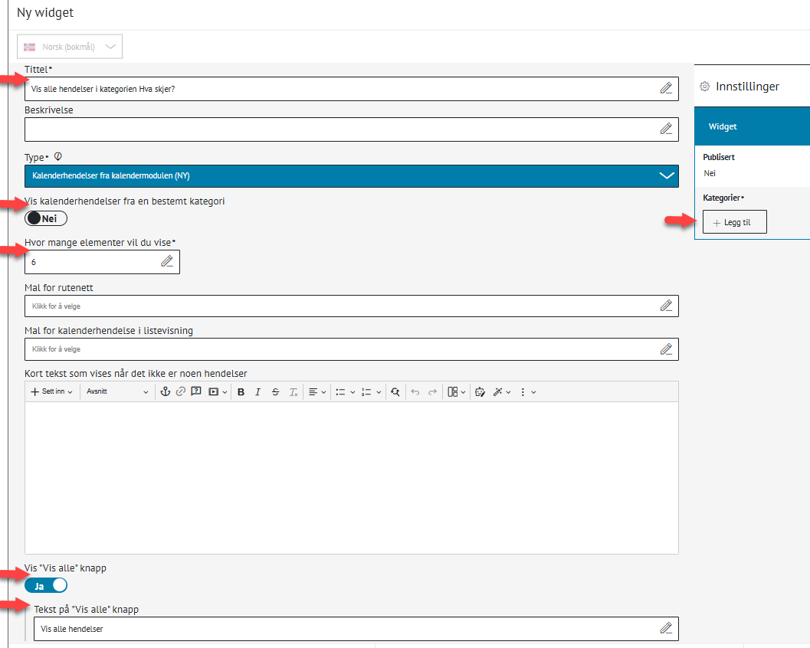Toggle 'Vis kalenderhendelser fra en bestemt kategori' switch
This screenshot has height=648, width=810.
click(x=46, y=218)
